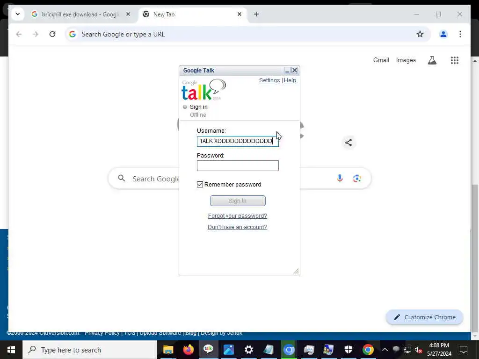Click the muted volume tray icon
The width and height of the screenshot is (479, 359).
pyautogui.click(x=418, y=350)
